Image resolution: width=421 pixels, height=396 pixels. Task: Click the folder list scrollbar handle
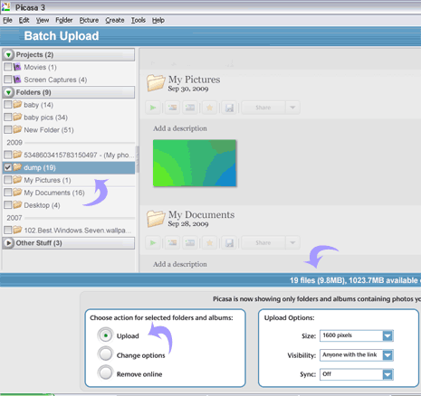pyautogui.click(x=138, y=159)
